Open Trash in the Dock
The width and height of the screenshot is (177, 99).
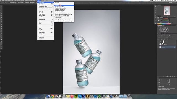coord(129,96)
